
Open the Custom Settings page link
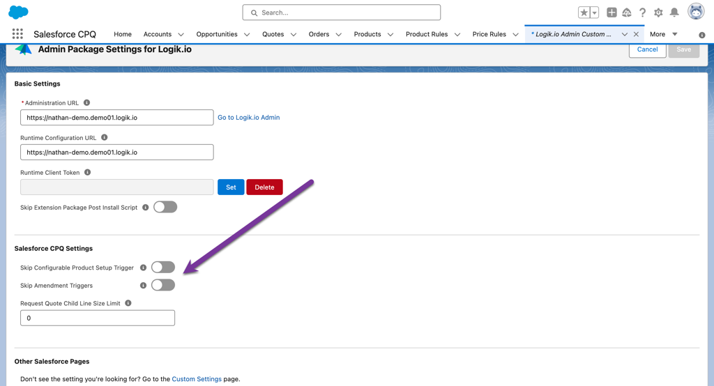point(197,379)
